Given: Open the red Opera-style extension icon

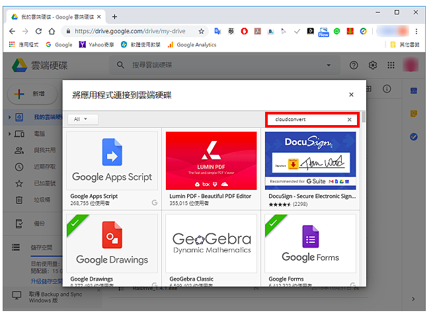Looking at the screenshot, I should tap(245, 31).
